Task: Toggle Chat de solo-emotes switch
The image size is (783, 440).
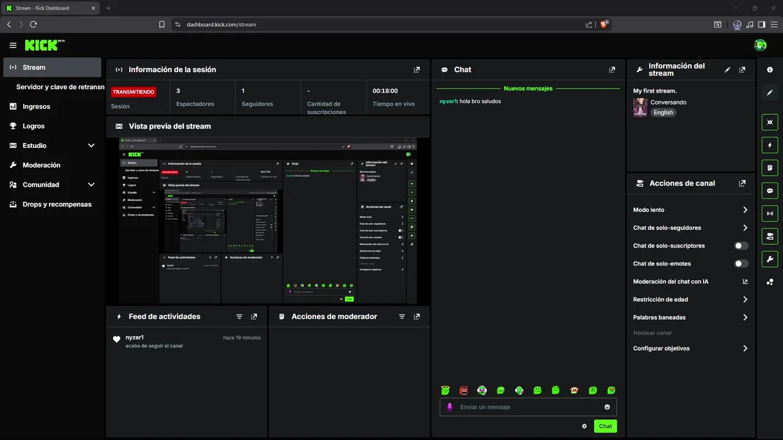Action: 741,264
